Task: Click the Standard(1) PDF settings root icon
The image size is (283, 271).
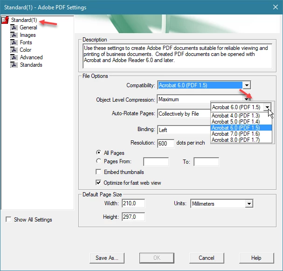Action: point(5,20)
